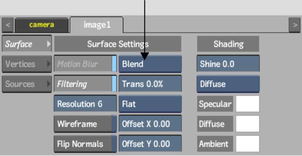Click the Shine 0.0 field
Image resolution: width=302 pixels, height=156 pixels.
pyautogui.click(x=228, y=64)
